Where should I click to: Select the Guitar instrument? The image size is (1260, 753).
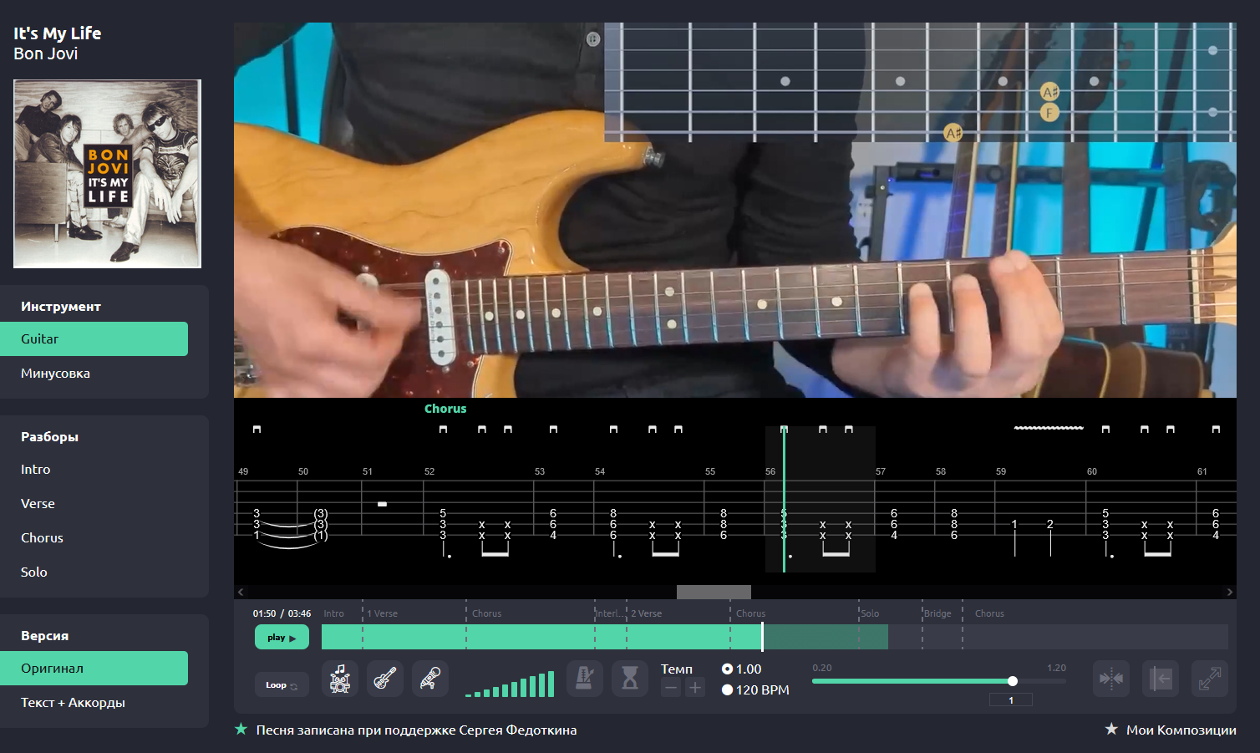tap(94, 339)
